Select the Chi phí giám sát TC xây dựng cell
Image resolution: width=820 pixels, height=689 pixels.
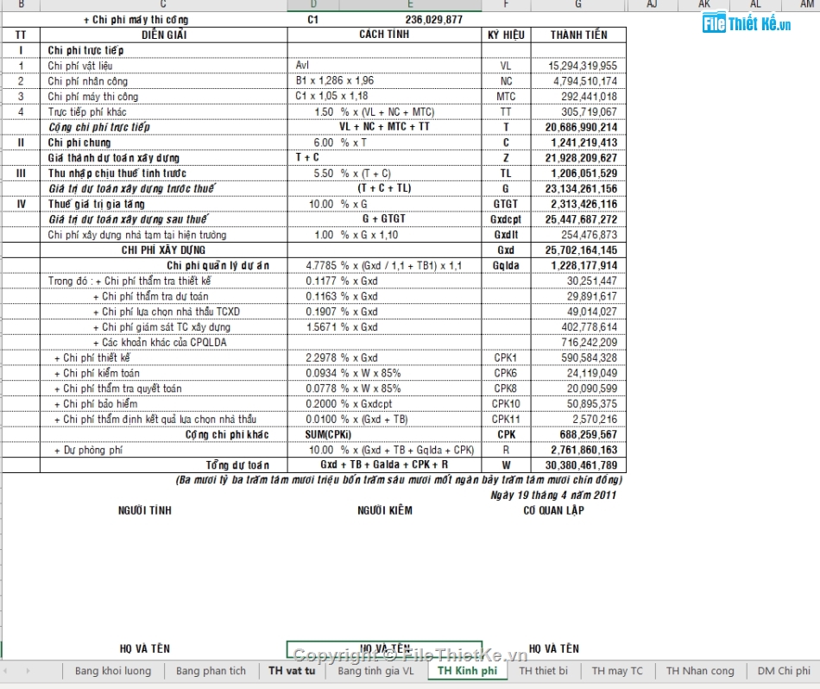pos(164,327)
